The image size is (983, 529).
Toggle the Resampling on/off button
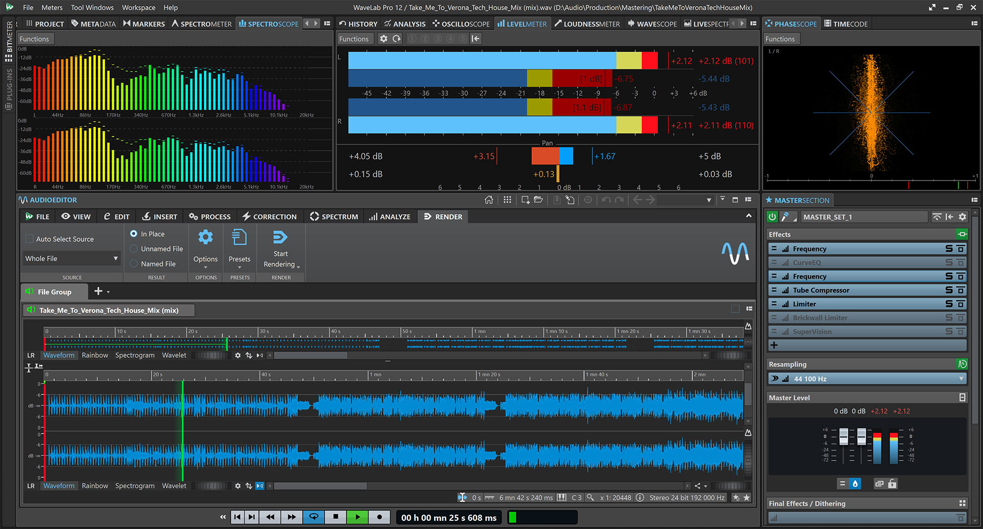(x=962, y=364)
